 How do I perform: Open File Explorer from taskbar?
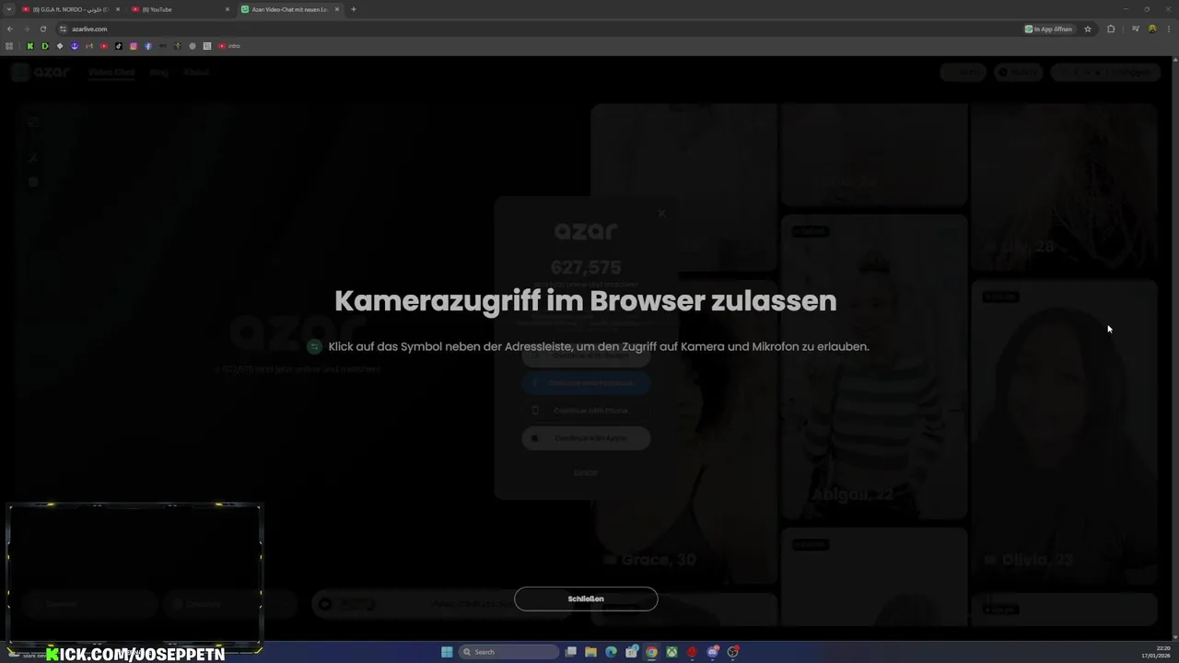tap(590, 652)
